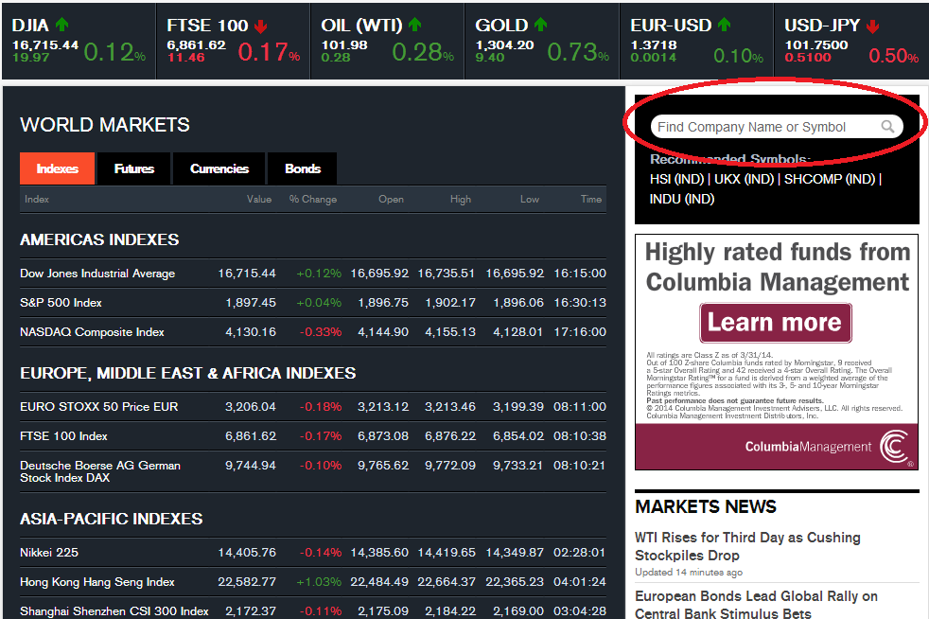Click the EUR-USD green up arrow
This screenshot has width=929, height=619.
[x=724, y=25]
